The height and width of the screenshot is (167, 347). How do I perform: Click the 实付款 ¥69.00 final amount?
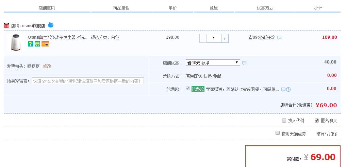[320, 157]
